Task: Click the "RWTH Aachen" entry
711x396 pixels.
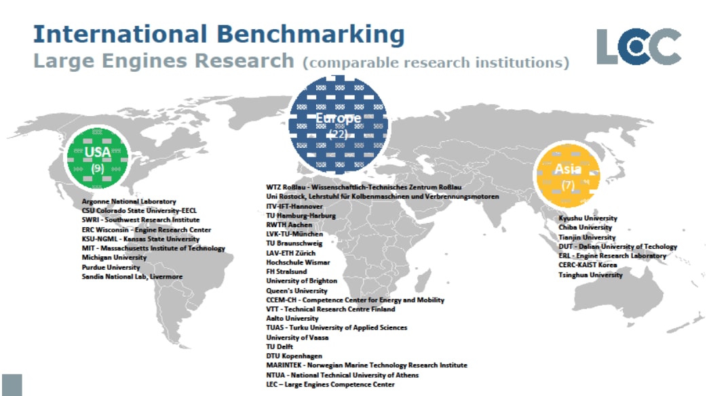Action: pos(289,224)
